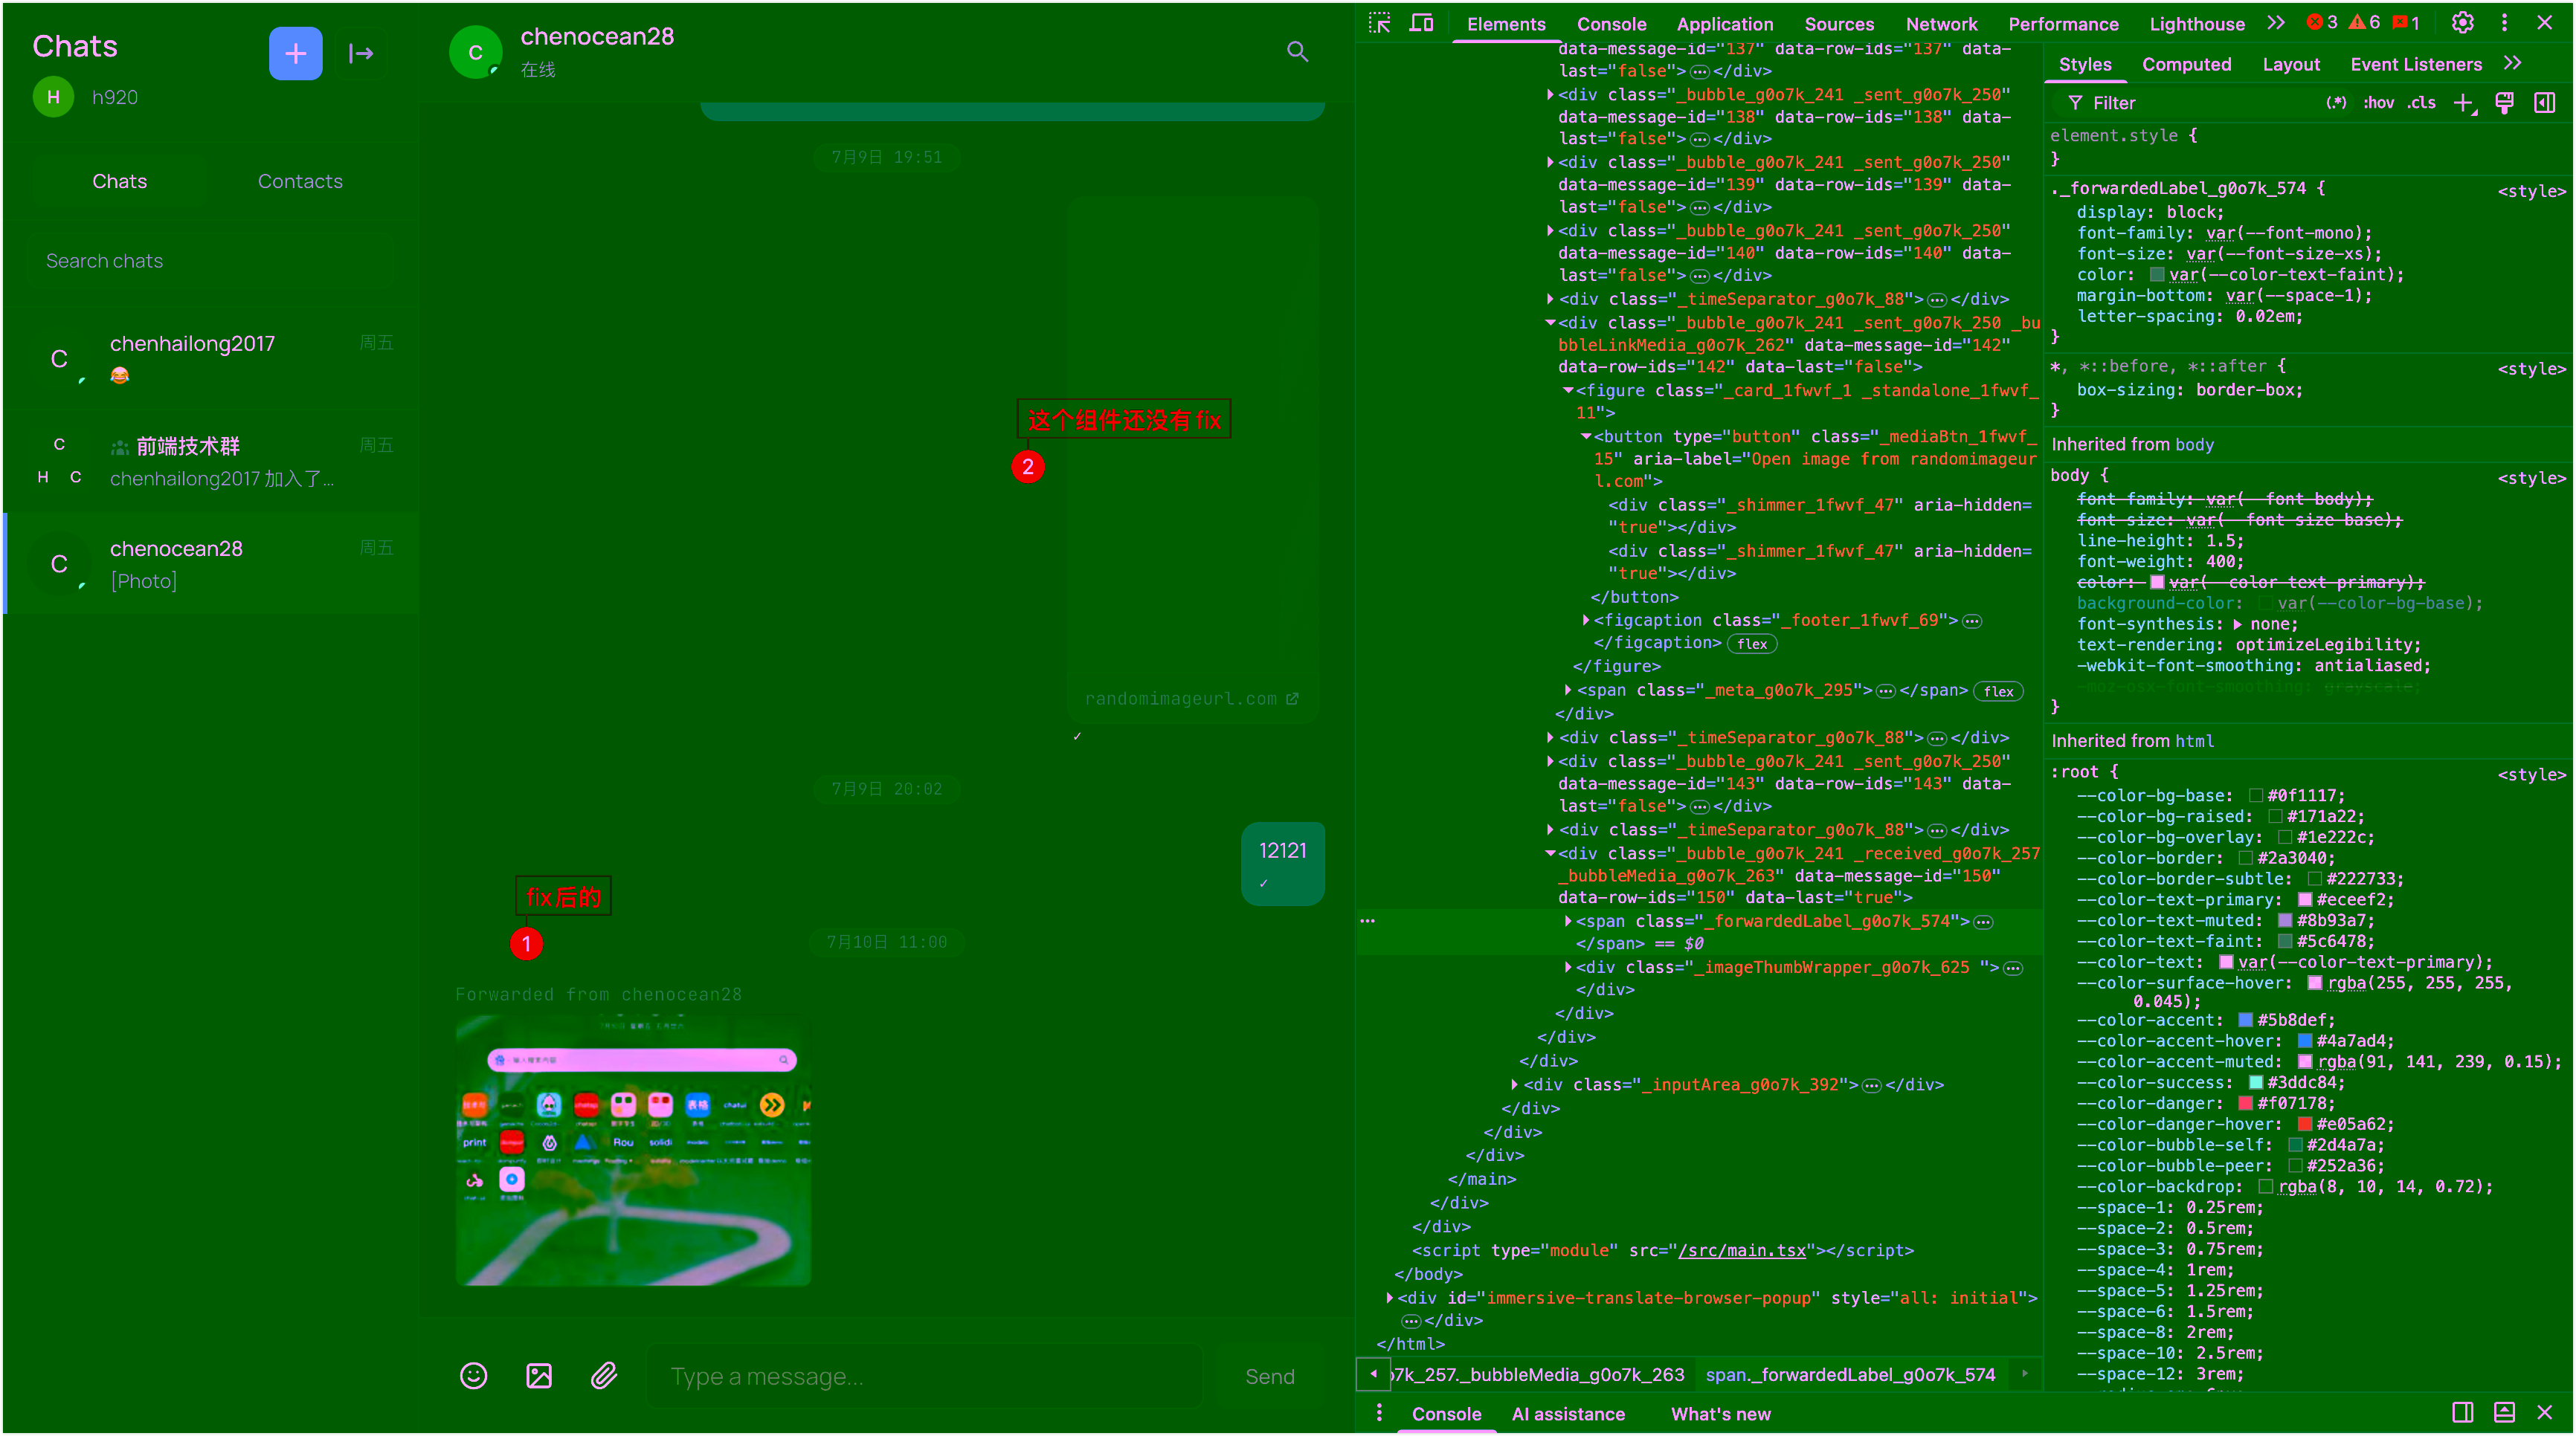The height and width of the screenshot is (1436, 2576).
Task: Select breadcrumb span._forwardedLabel_g0o7k_574
Action: pyautogui.click(x=1849, y=1375)
